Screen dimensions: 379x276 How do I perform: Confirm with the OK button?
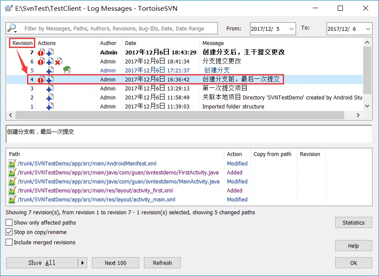(x=353, y=263)
